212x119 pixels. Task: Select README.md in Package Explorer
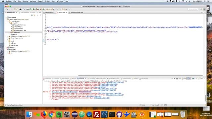click(x=14, y=46)
